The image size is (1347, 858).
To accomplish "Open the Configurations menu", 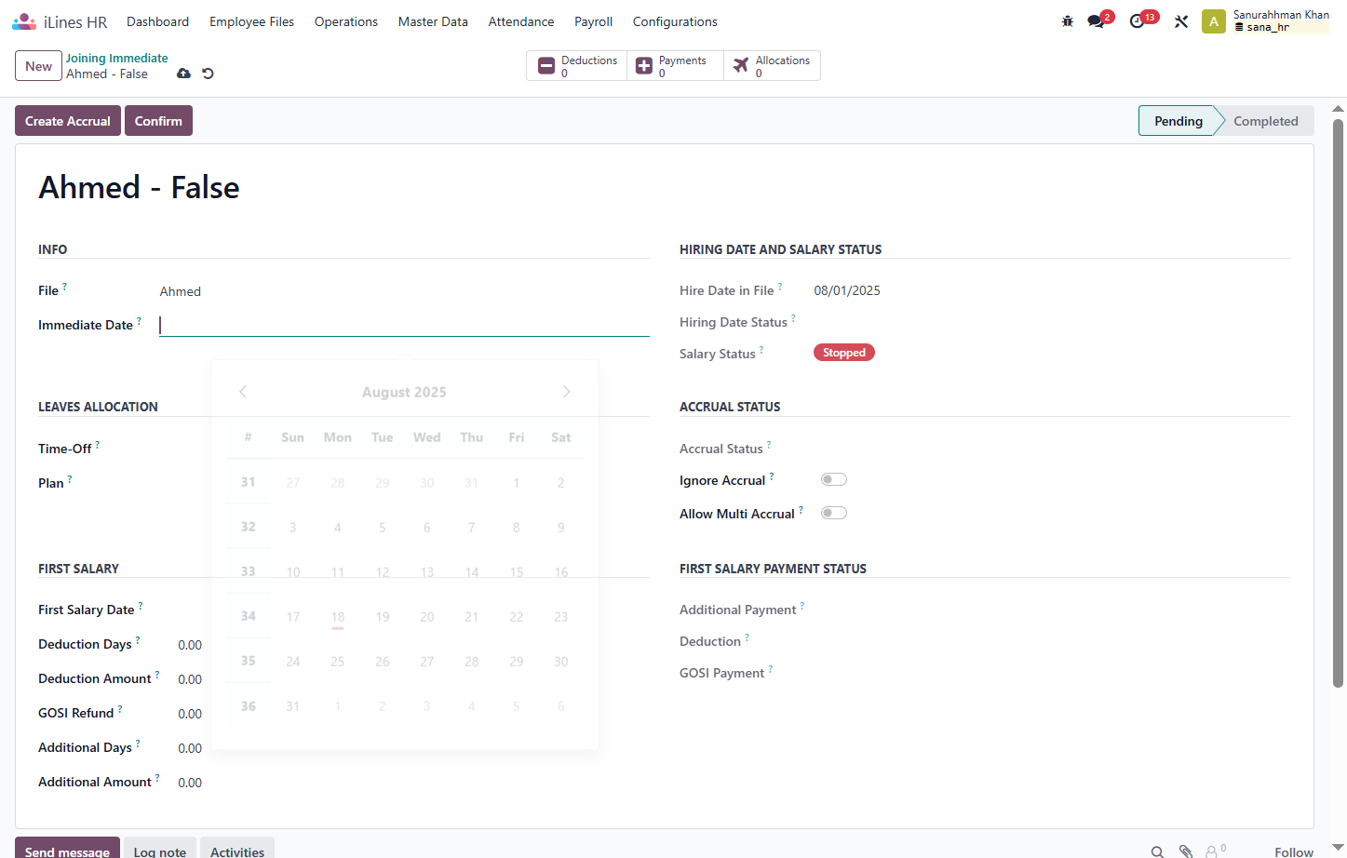I will point(675,21).
